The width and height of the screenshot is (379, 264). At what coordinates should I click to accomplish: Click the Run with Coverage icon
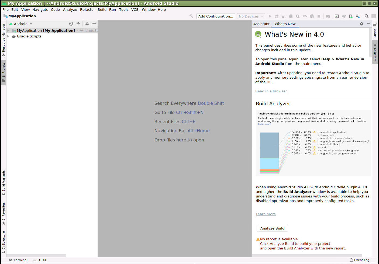tap(298, 16)
